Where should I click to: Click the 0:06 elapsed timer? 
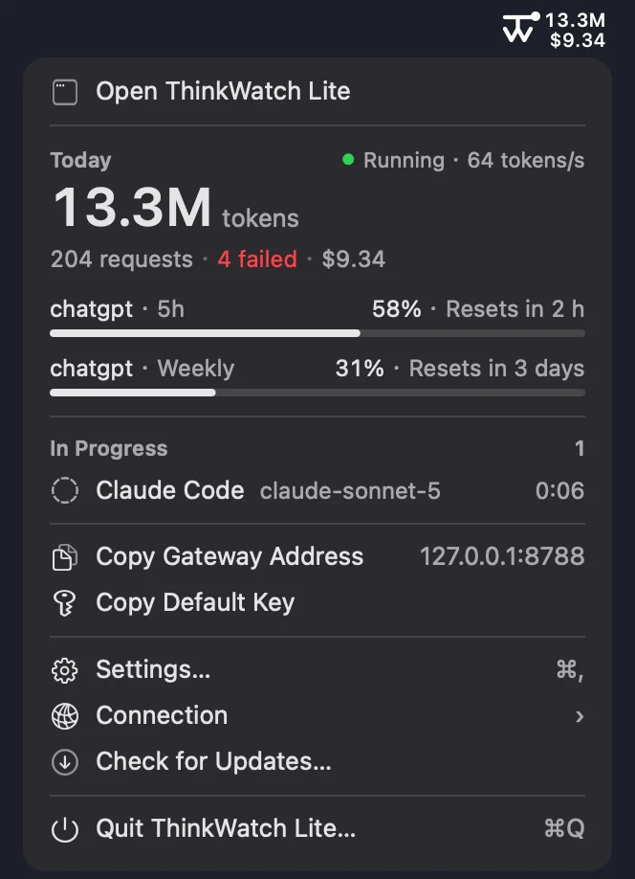click(x=560, y=490)
